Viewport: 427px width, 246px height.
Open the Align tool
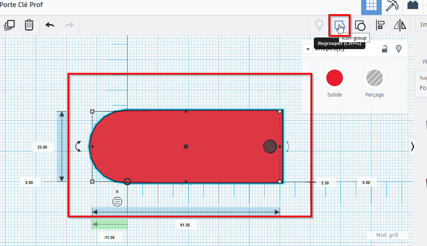pyautogui.click(x=380, y=25)
